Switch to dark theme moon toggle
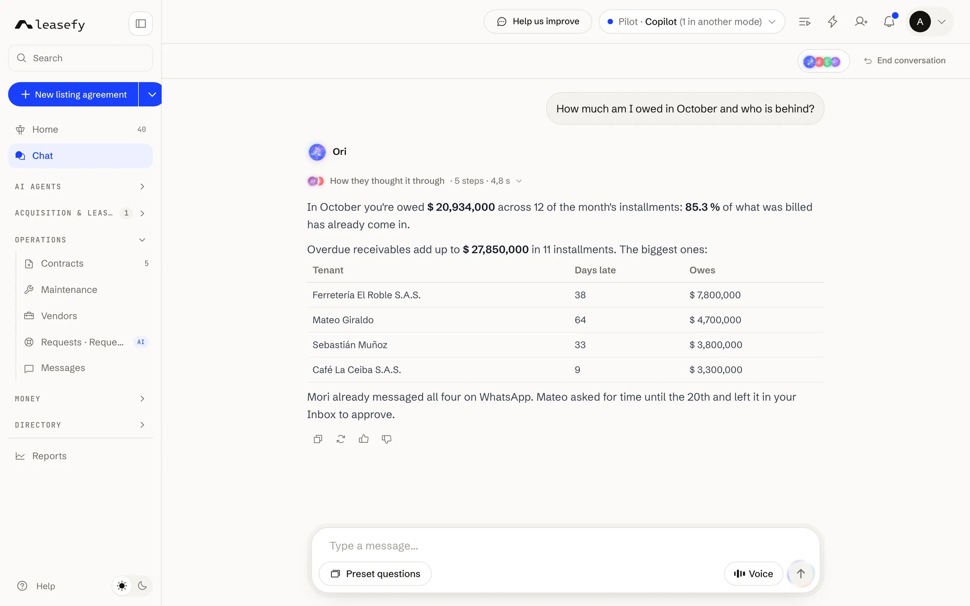 (x=142, y=586)
